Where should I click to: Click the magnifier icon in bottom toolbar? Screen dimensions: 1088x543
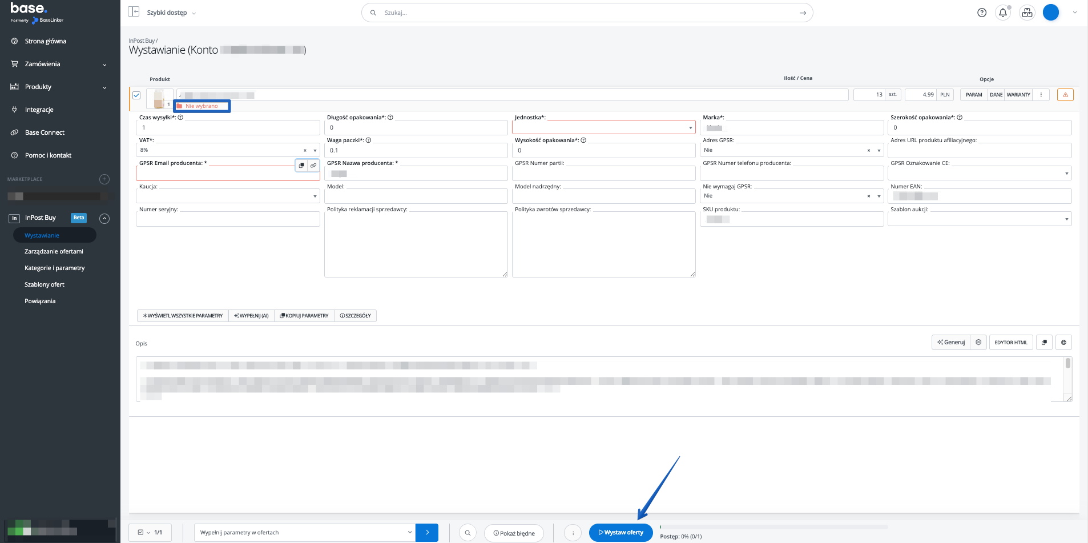tap(468, 533)
